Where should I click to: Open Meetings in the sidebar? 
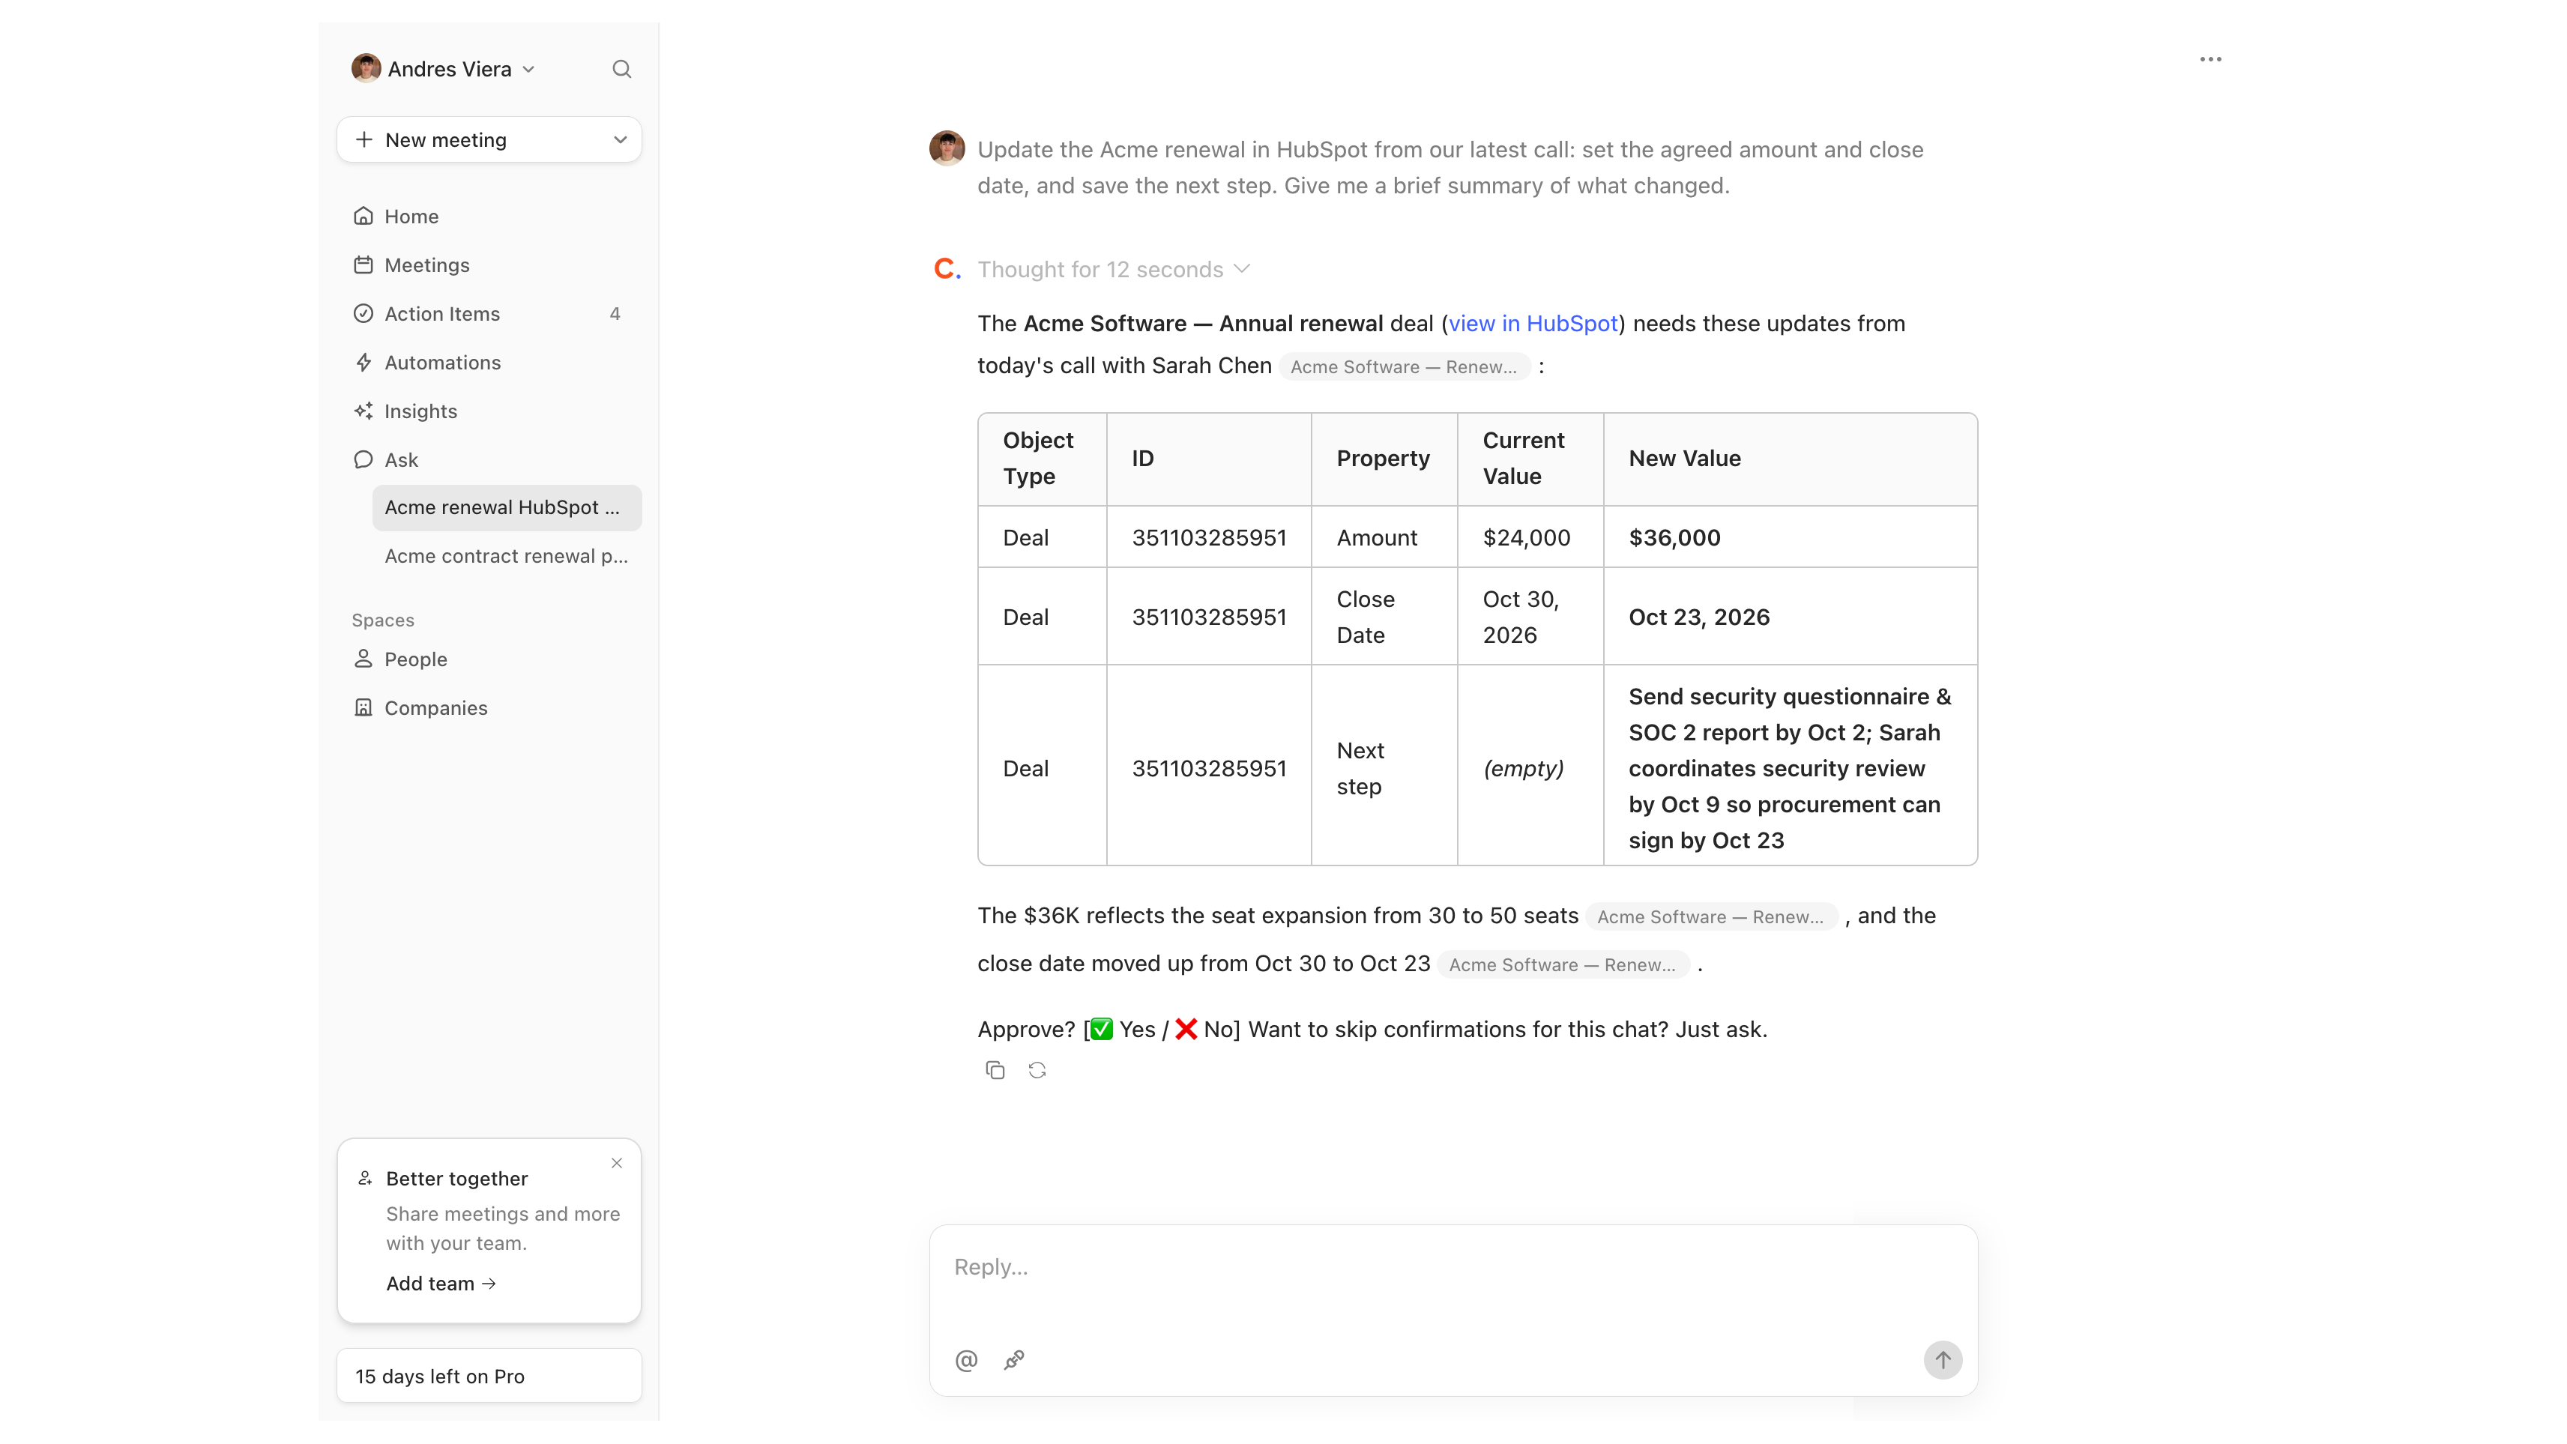click(x=488, y=265)
